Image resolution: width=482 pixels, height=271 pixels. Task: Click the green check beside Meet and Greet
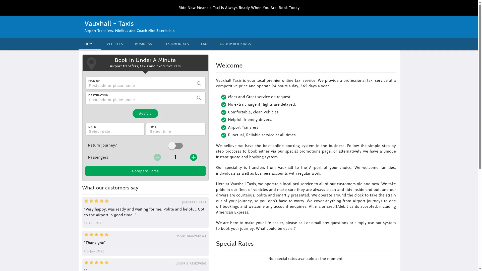point(223,97)
